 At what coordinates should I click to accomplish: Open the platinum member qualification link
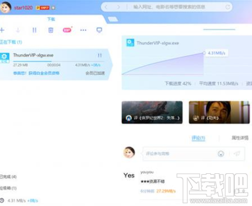click(36, 73)
